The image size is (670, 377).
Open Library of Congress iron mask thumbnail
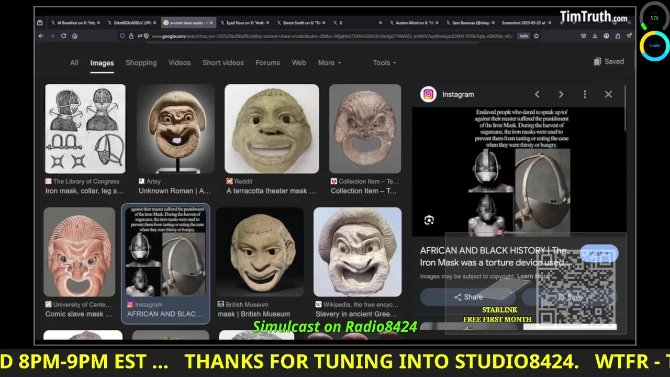85,129
